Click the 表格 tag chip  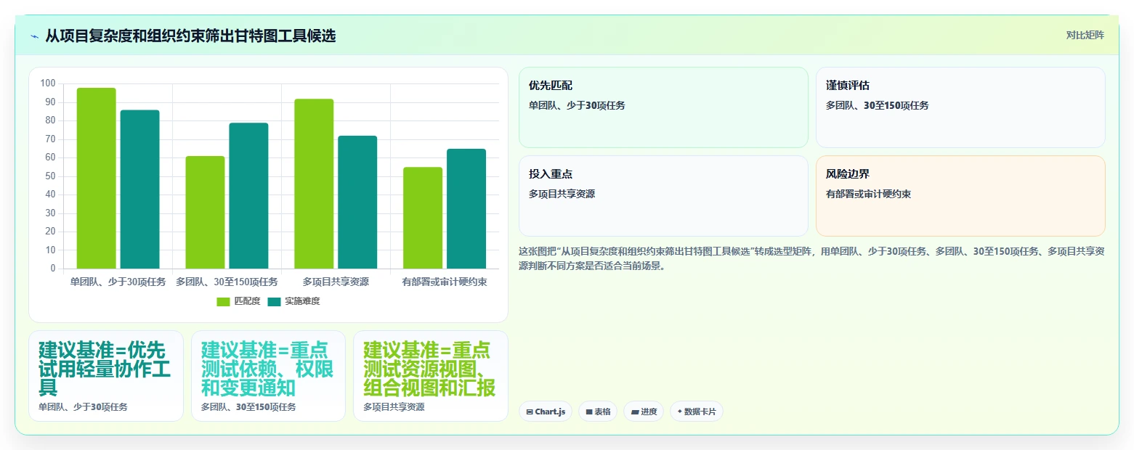point(598,412)
